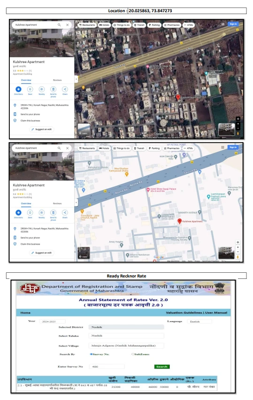
Task: Click Nearby icon in upper place panel
Action: (42, 89)
